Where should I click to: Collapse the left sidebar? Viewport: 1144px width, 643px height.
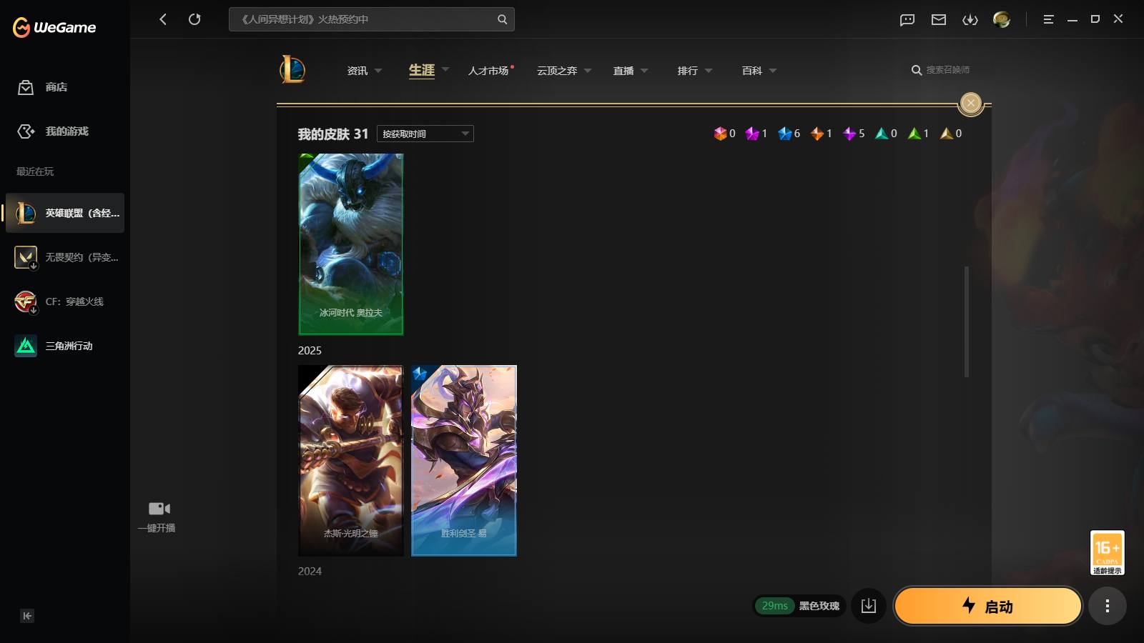27,616
